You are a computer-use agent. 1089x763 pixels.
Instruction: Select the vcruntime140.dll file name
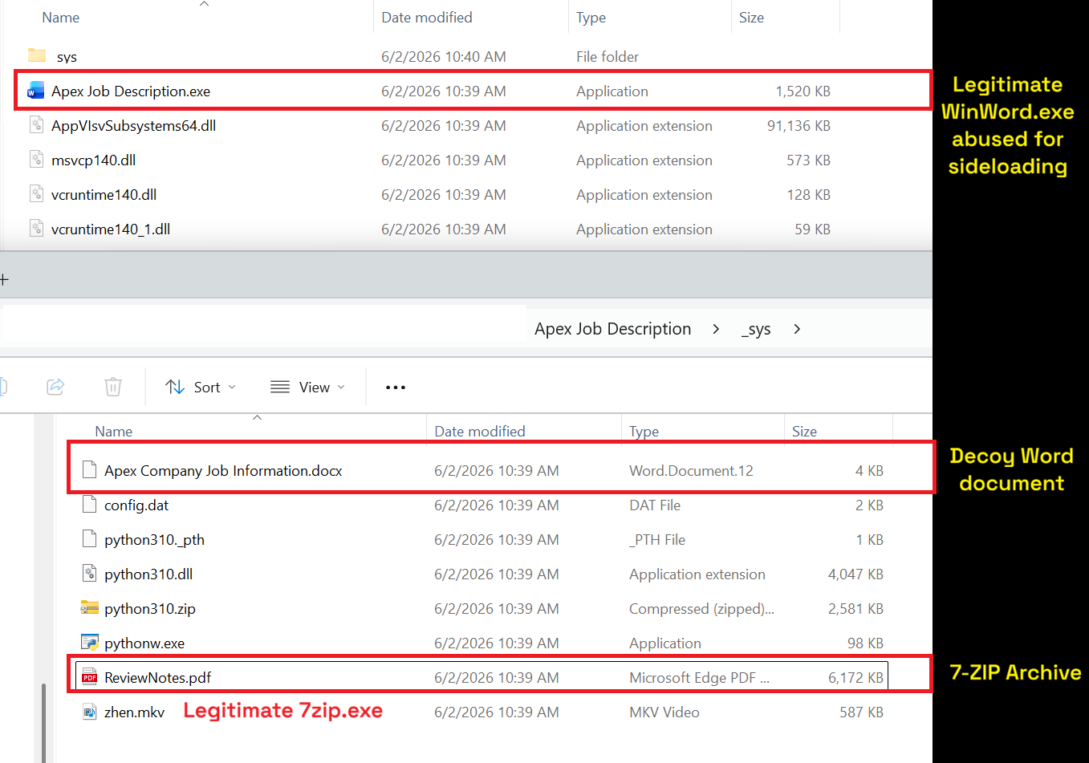point(104,194)
